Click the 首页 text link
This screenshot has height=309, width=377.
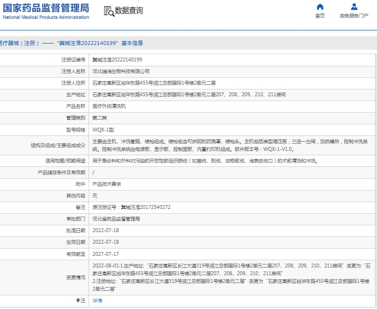click(320, 16)
